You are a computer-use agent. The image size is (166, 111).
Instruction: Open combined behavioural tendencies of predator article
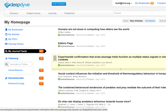[112, 88]
